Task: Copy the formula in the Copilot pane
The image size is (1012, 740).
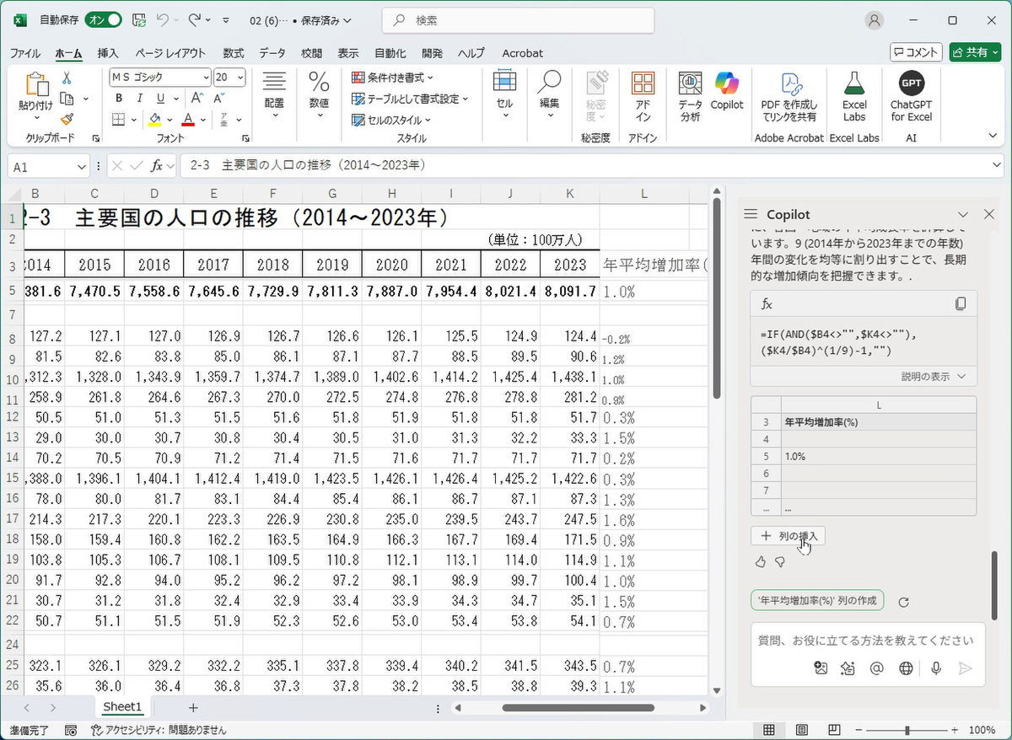Action: [961, 304]
